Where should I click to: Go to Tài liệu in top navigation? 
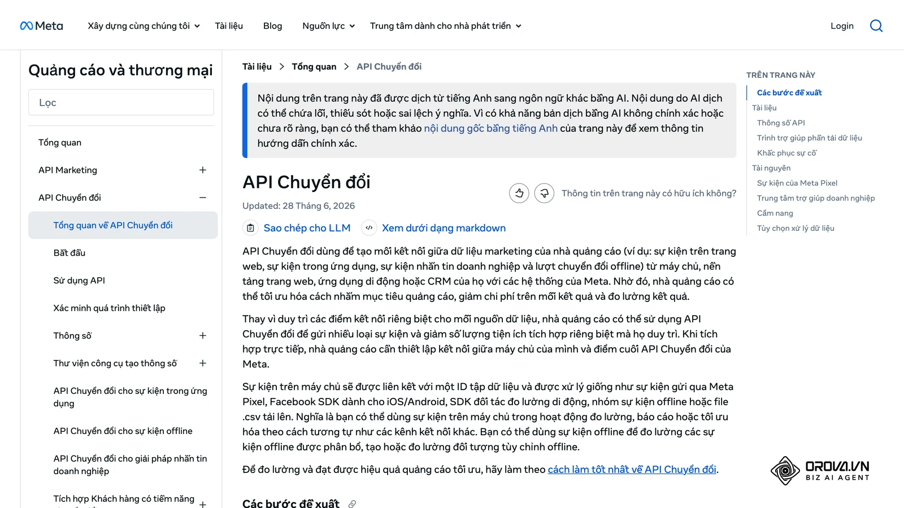point(229,26)
